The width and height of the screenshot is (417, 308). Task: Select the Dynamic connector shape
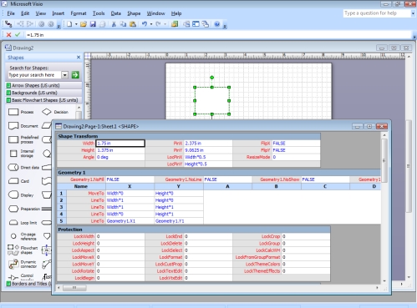(x=23, y=264)
